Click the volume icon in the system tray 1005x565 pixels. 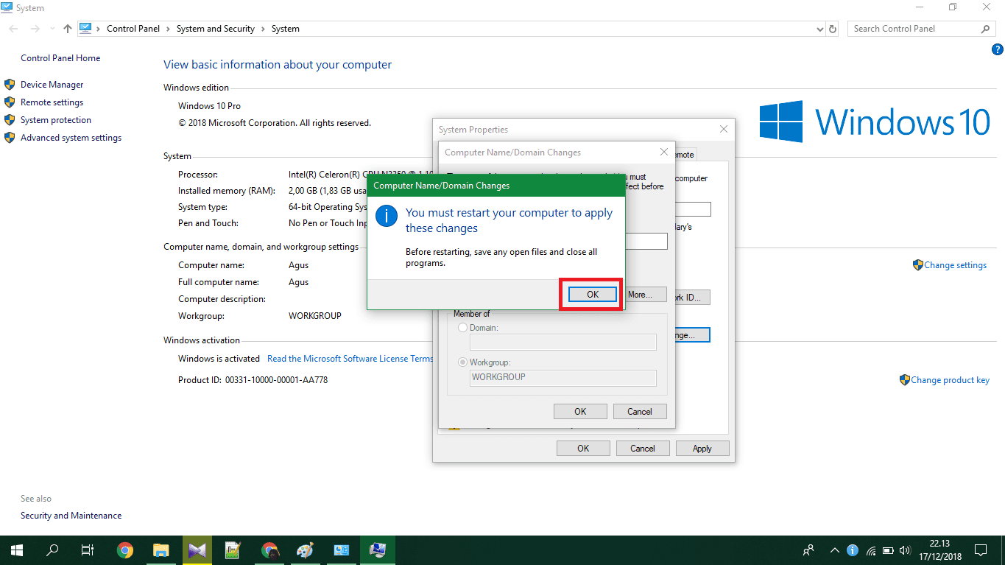tap(904, 550)
